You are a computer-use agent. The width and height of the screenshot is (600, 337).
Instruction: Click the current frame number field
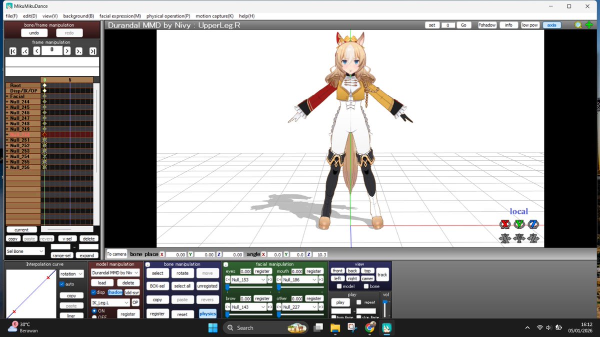(52, 50)
